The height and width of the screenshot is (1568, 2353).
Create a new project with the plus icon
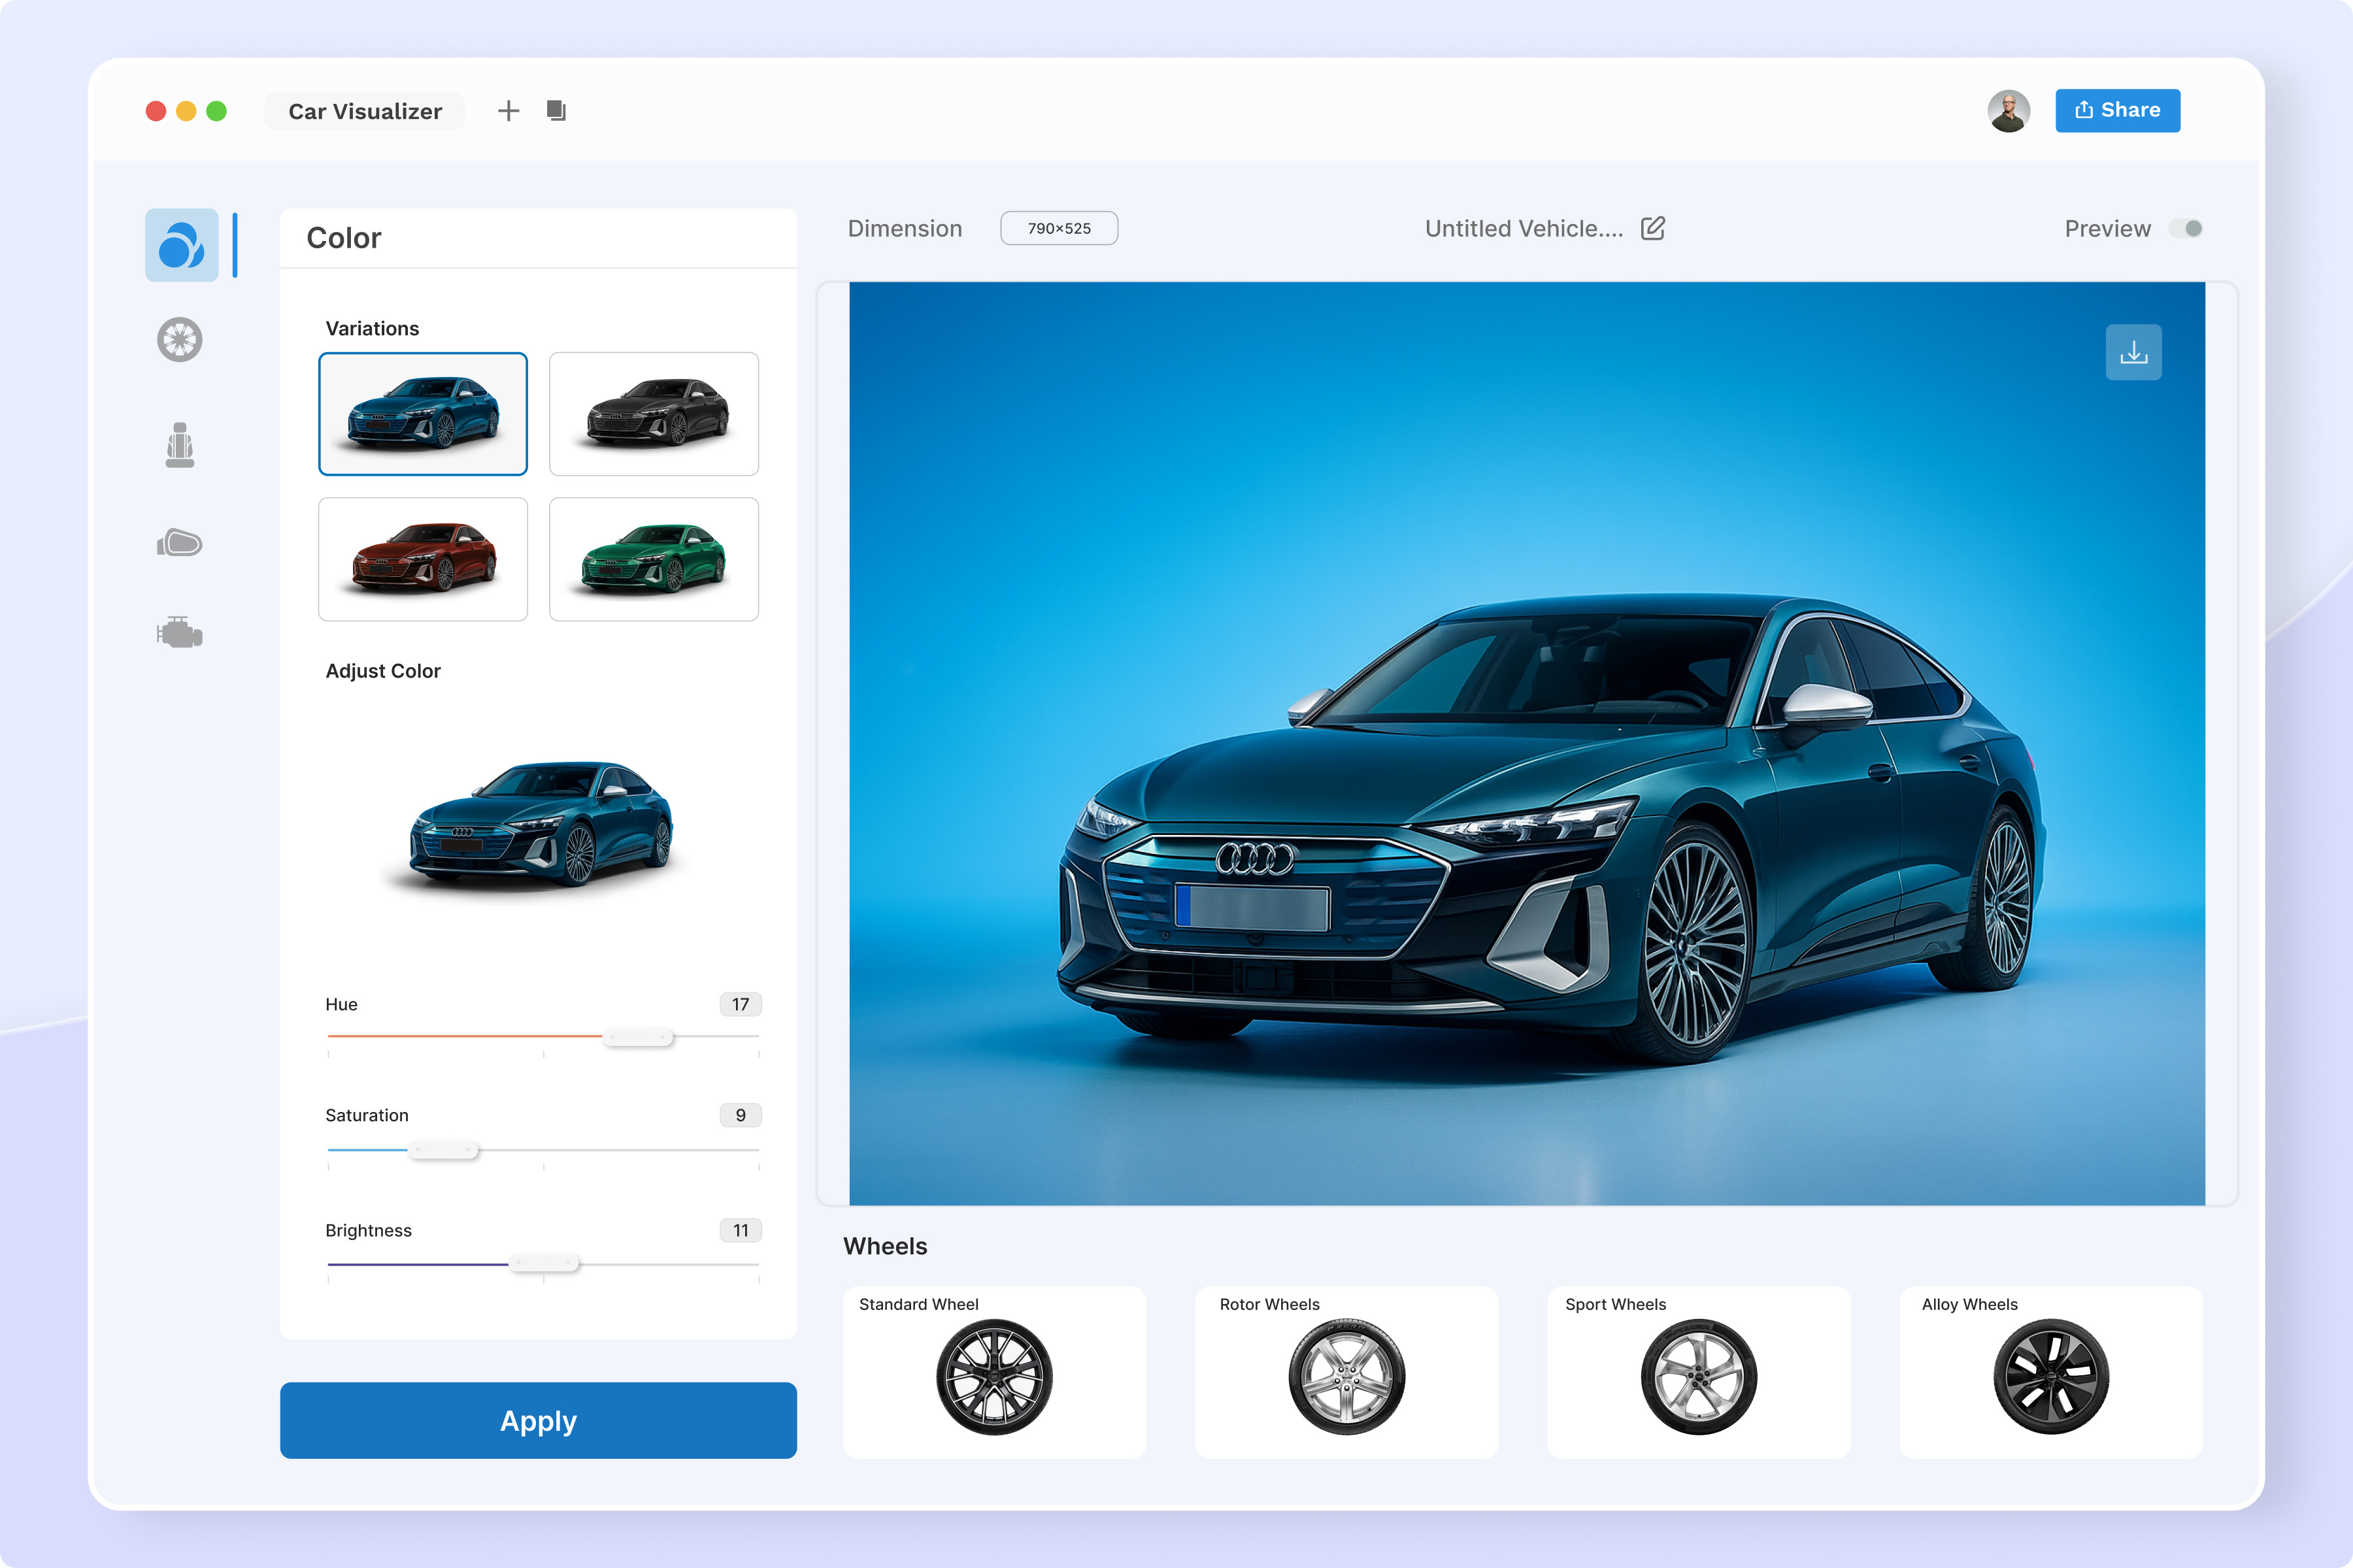pyautogui.click(x=507, y=110)
